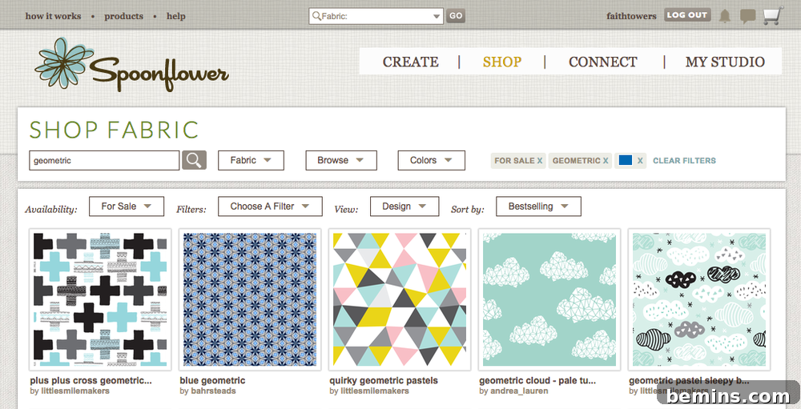
Task: Select the MY STUDIO navigation tab
Action: [725, 62]
